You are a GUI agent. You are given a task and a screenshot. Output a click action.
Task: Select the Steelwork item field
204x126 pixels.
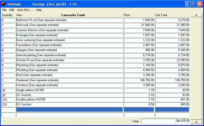(x=69, y=80)
